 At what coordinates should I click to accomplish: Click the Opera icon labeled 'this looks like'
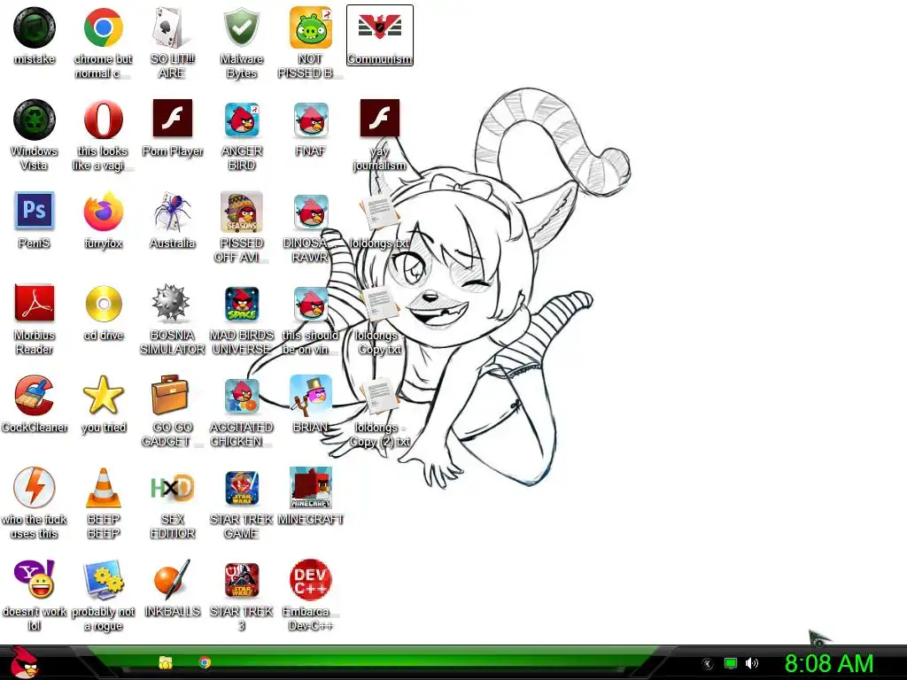tap(103, 120)
